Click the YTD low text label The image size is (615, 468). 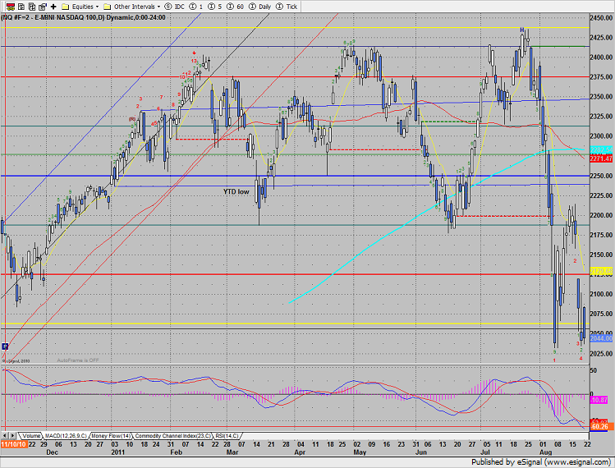pos(236,192)
